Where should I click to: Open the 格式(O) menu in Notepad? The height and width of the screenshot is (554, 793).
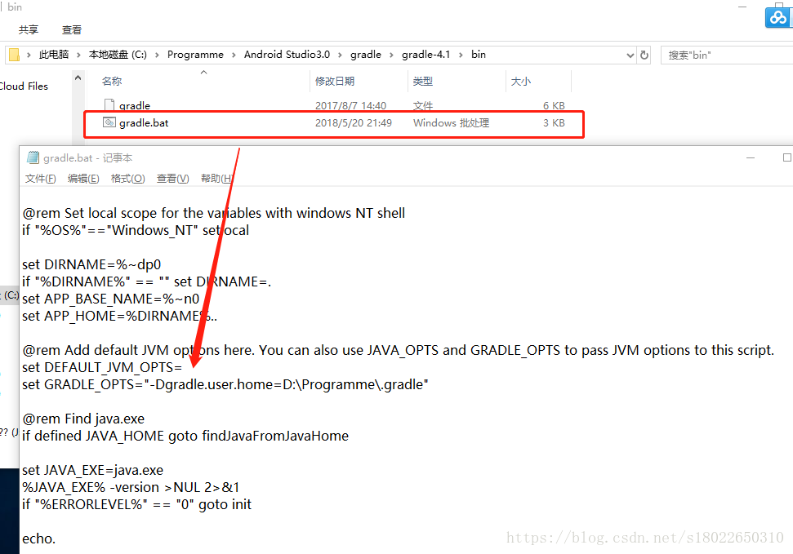[x=128, y=179]
